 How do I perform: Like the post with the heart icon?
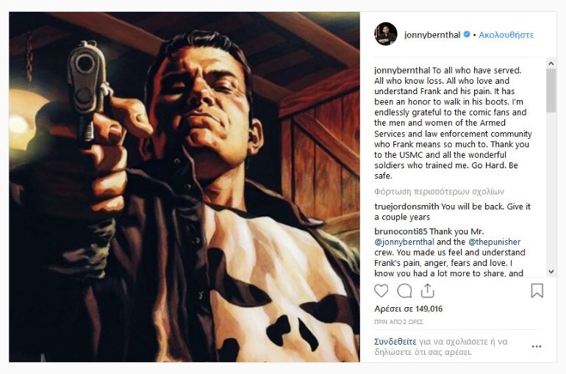(381, 290)
